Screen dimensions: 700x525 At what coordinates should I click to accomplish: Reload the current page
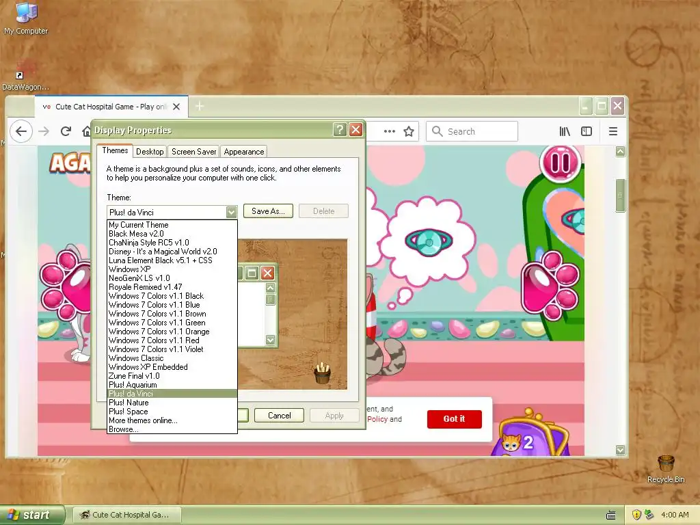[66, 131]
